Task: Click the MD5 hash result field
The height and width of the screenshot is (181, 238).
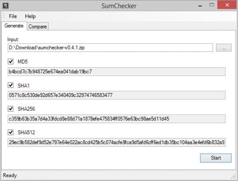Action: [x=116, y=72]
